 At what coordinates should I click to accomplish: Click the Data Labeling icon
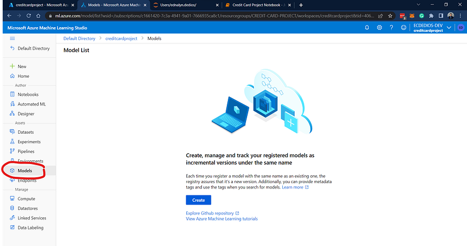point(12,227)
